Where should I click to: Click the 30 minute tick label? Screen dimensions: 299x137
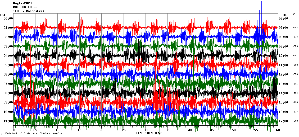click(x=146, y=130)
